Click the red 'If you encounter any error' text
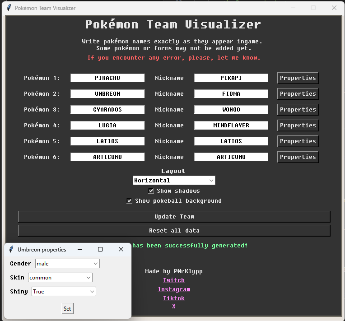The image size is (345, 321). pos(174,58)
